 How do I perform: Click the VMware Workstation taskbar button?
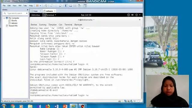[74, 106]
